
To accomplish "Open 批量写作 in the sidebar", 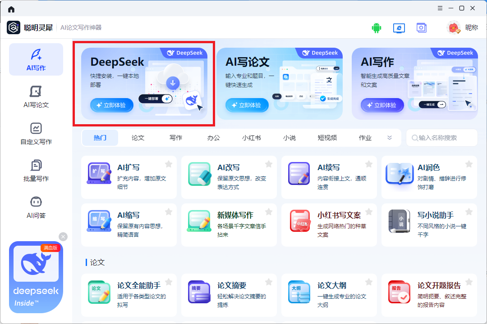I will click(x=36, y=170).
